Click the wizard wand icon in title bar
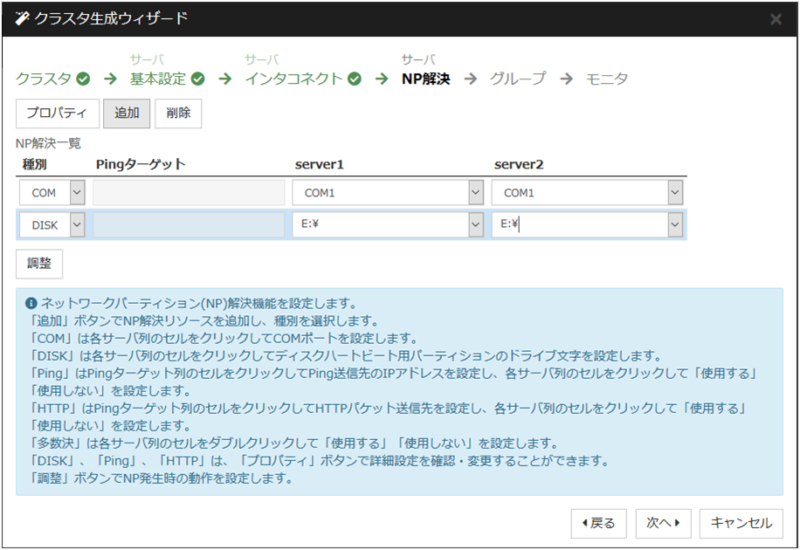This screenshot has width=800, height=550. (x=22, y=18)
